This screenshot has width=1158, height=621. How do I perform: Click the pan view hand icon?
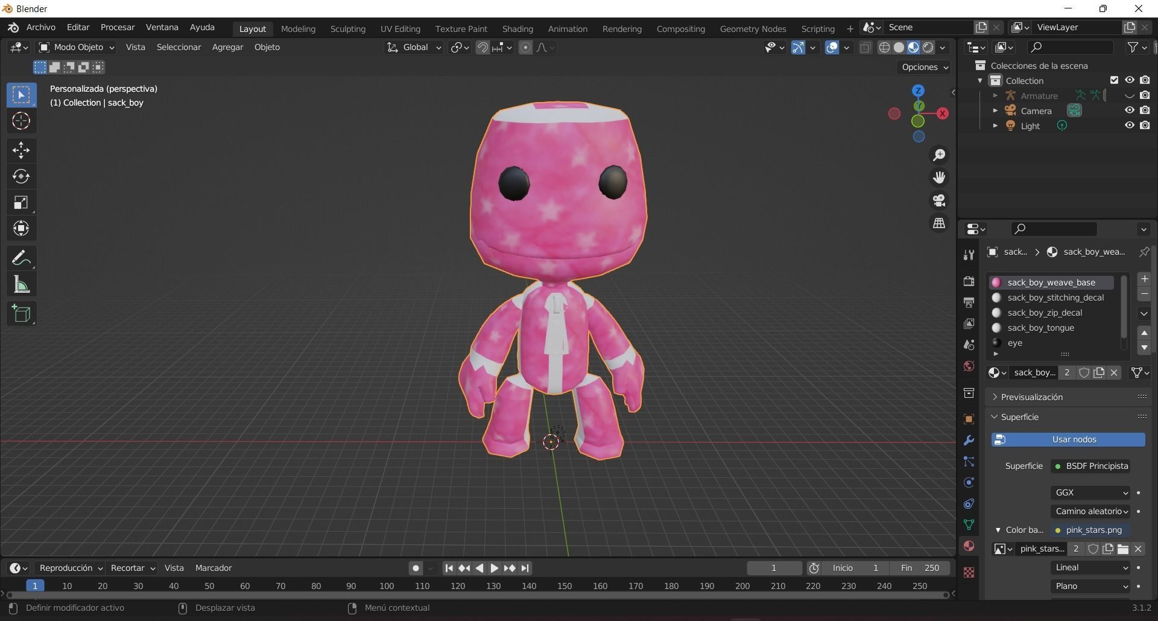(939, 177)
